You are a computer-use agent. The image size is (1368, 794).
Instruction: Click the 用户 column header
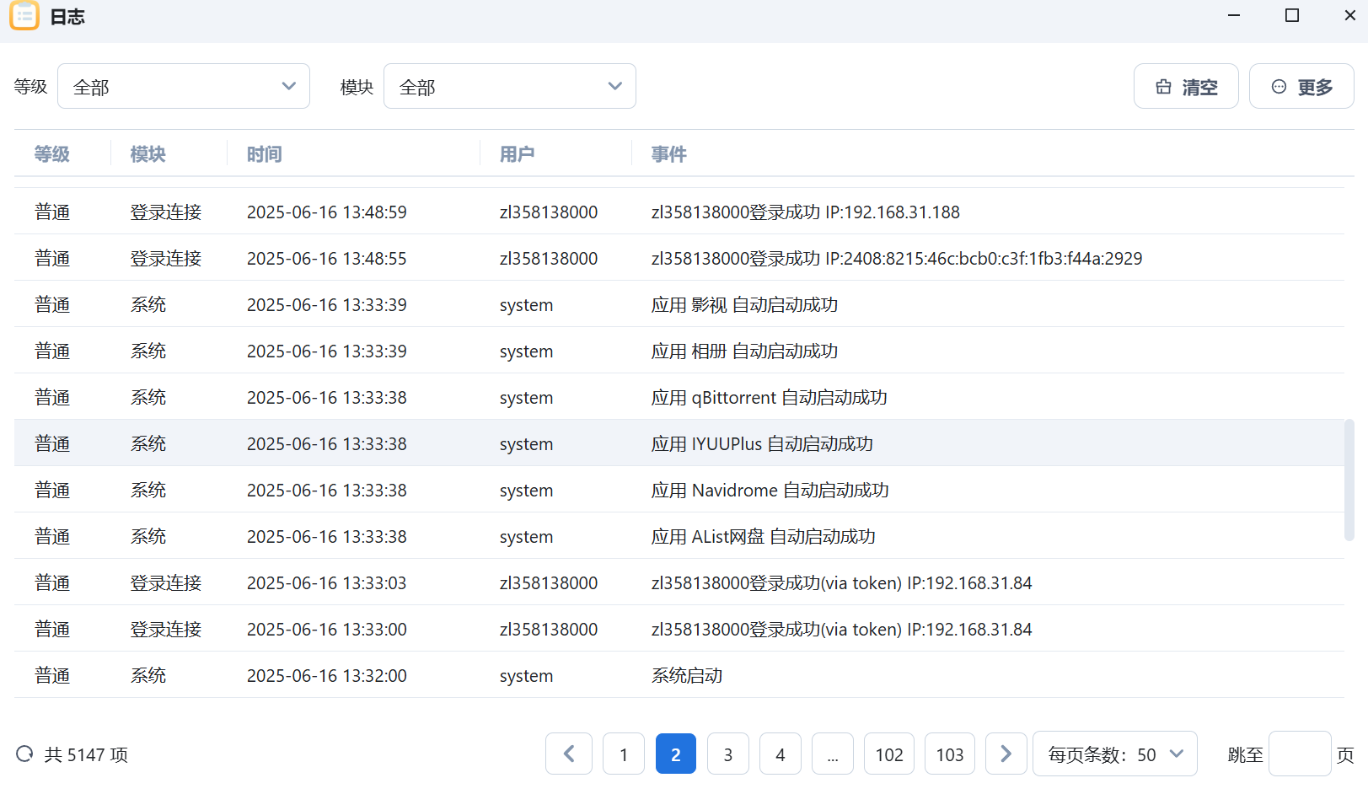(518, 154)
